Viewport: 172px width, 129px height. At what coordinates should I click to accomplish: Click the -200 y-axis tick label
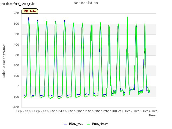[x=16, y=107]
